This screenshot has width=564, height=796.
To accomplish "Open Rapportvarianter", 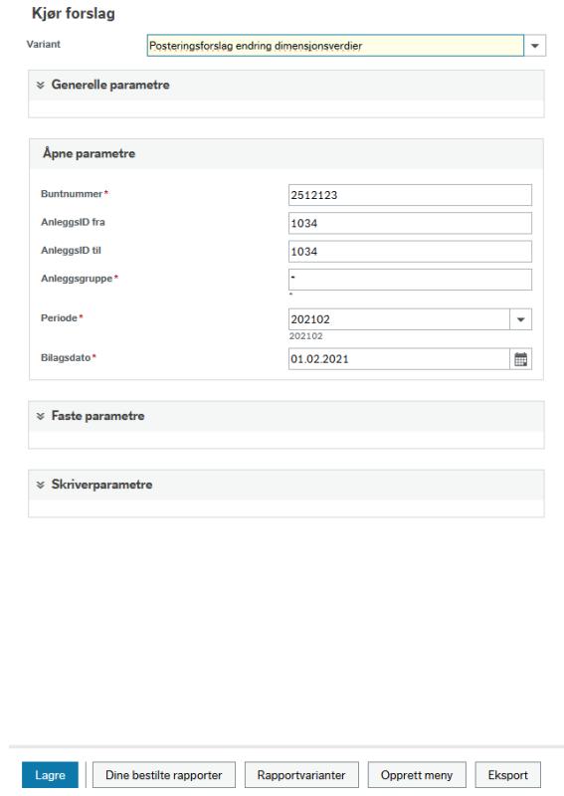I will click(x=301, y=775).
